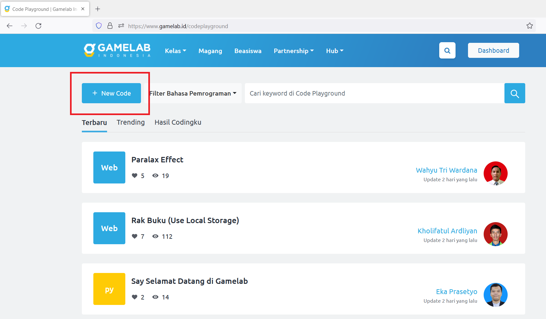Switch to the Trending tab

tap(130, 122)
